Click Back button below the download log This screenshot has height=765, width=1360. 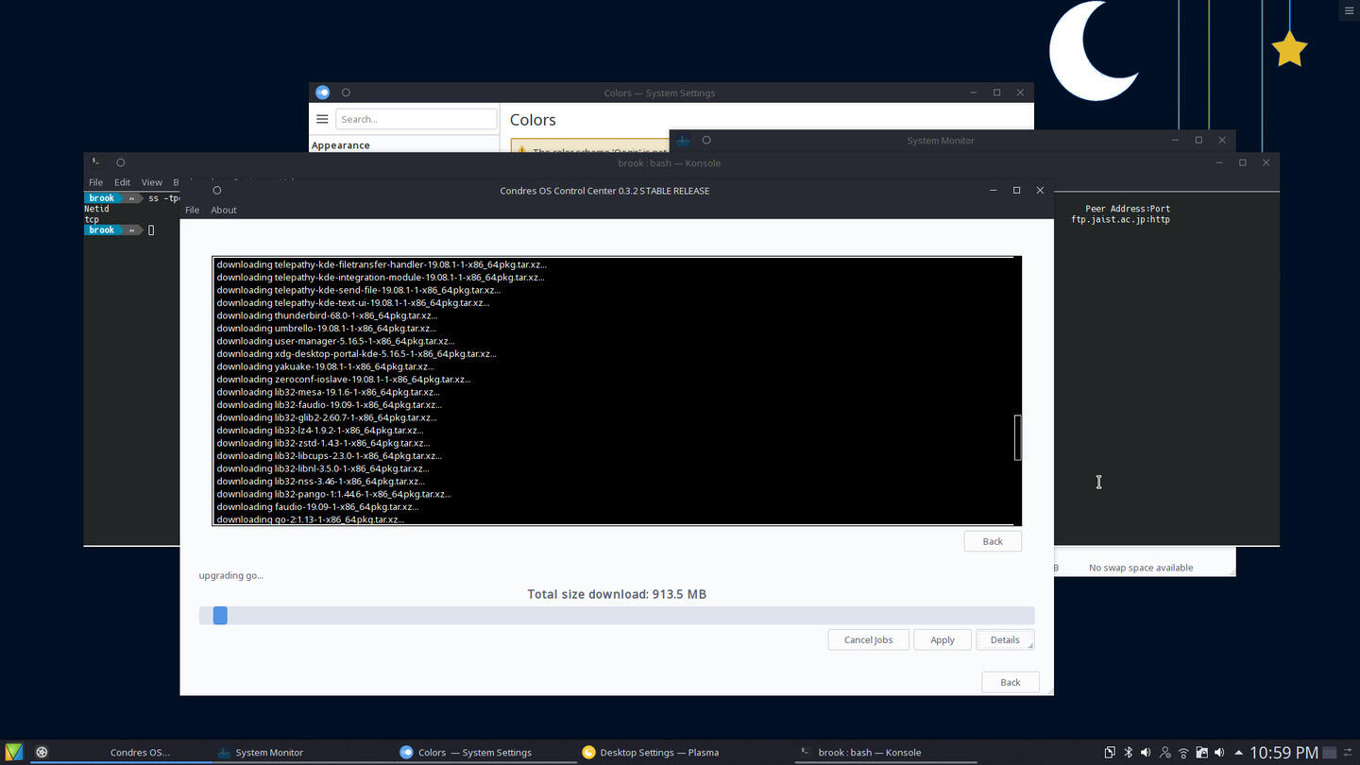tap(992, 541)
